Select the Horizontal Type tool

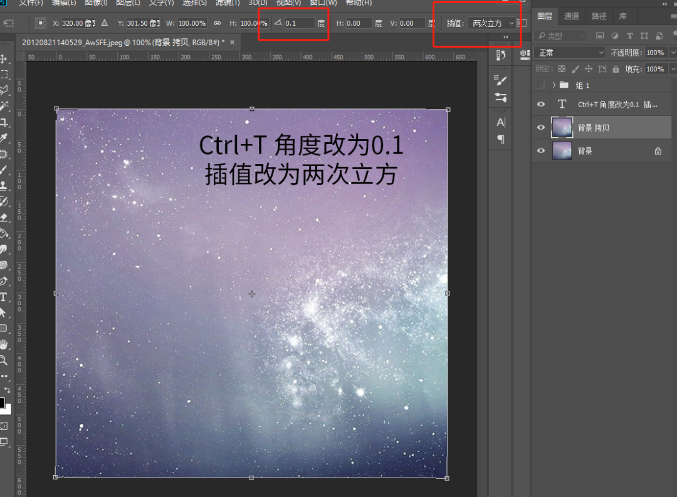[x=4, y=296]
